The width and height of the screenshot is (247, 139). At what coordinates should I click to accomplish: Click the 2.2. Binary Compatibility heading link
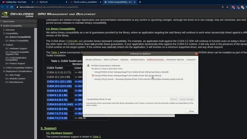[61, 29]
